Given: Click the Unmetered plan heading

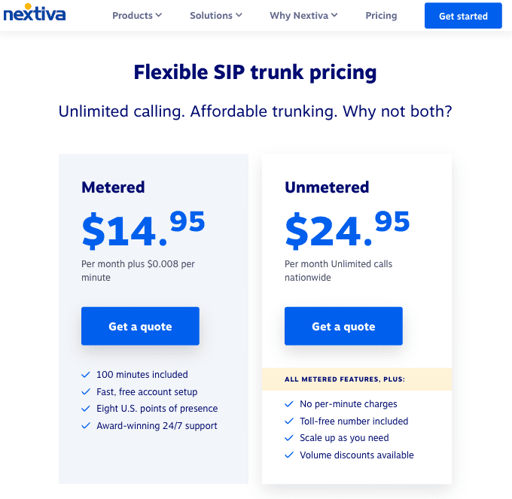Looking at the screenshot, I should pos(327,187).
